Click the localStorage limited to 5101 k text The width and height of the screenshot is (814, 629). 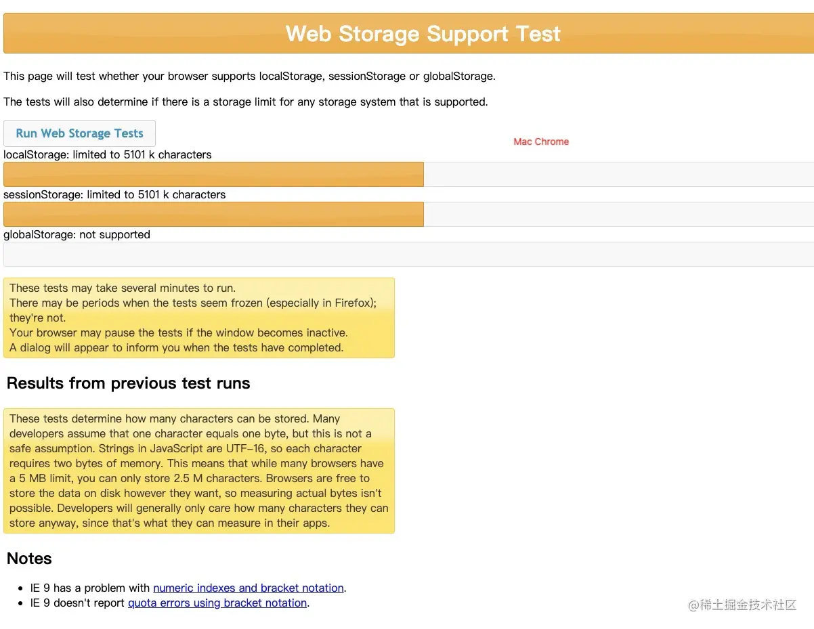[107, 154]
